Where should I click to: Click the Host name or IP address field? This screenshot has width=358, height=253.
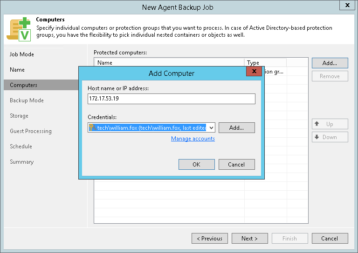pyautogui.click(x=171, y=99)
